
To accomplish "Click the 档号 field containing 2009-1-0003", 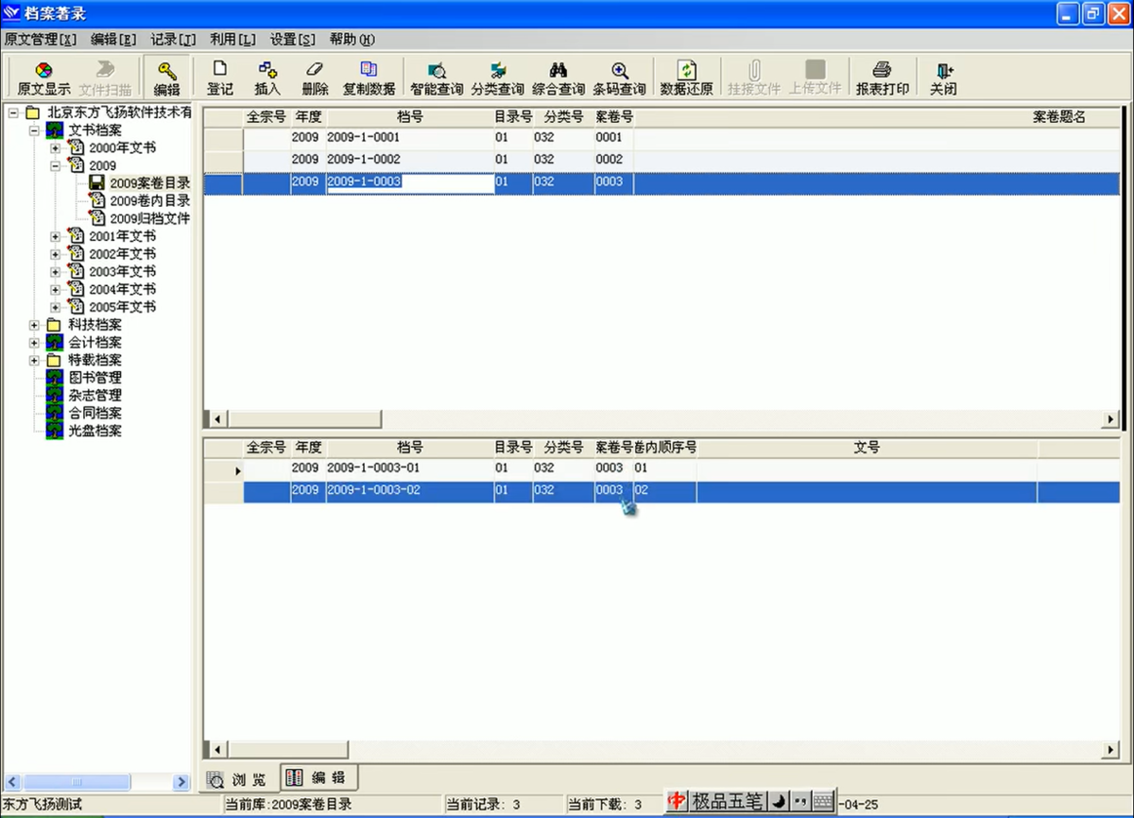I will pos(410,182).
